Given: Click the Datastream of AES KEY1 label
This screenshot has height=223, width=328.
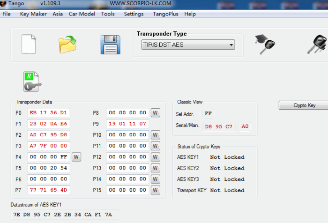Looking at the screenshot, I should [36, 205].
